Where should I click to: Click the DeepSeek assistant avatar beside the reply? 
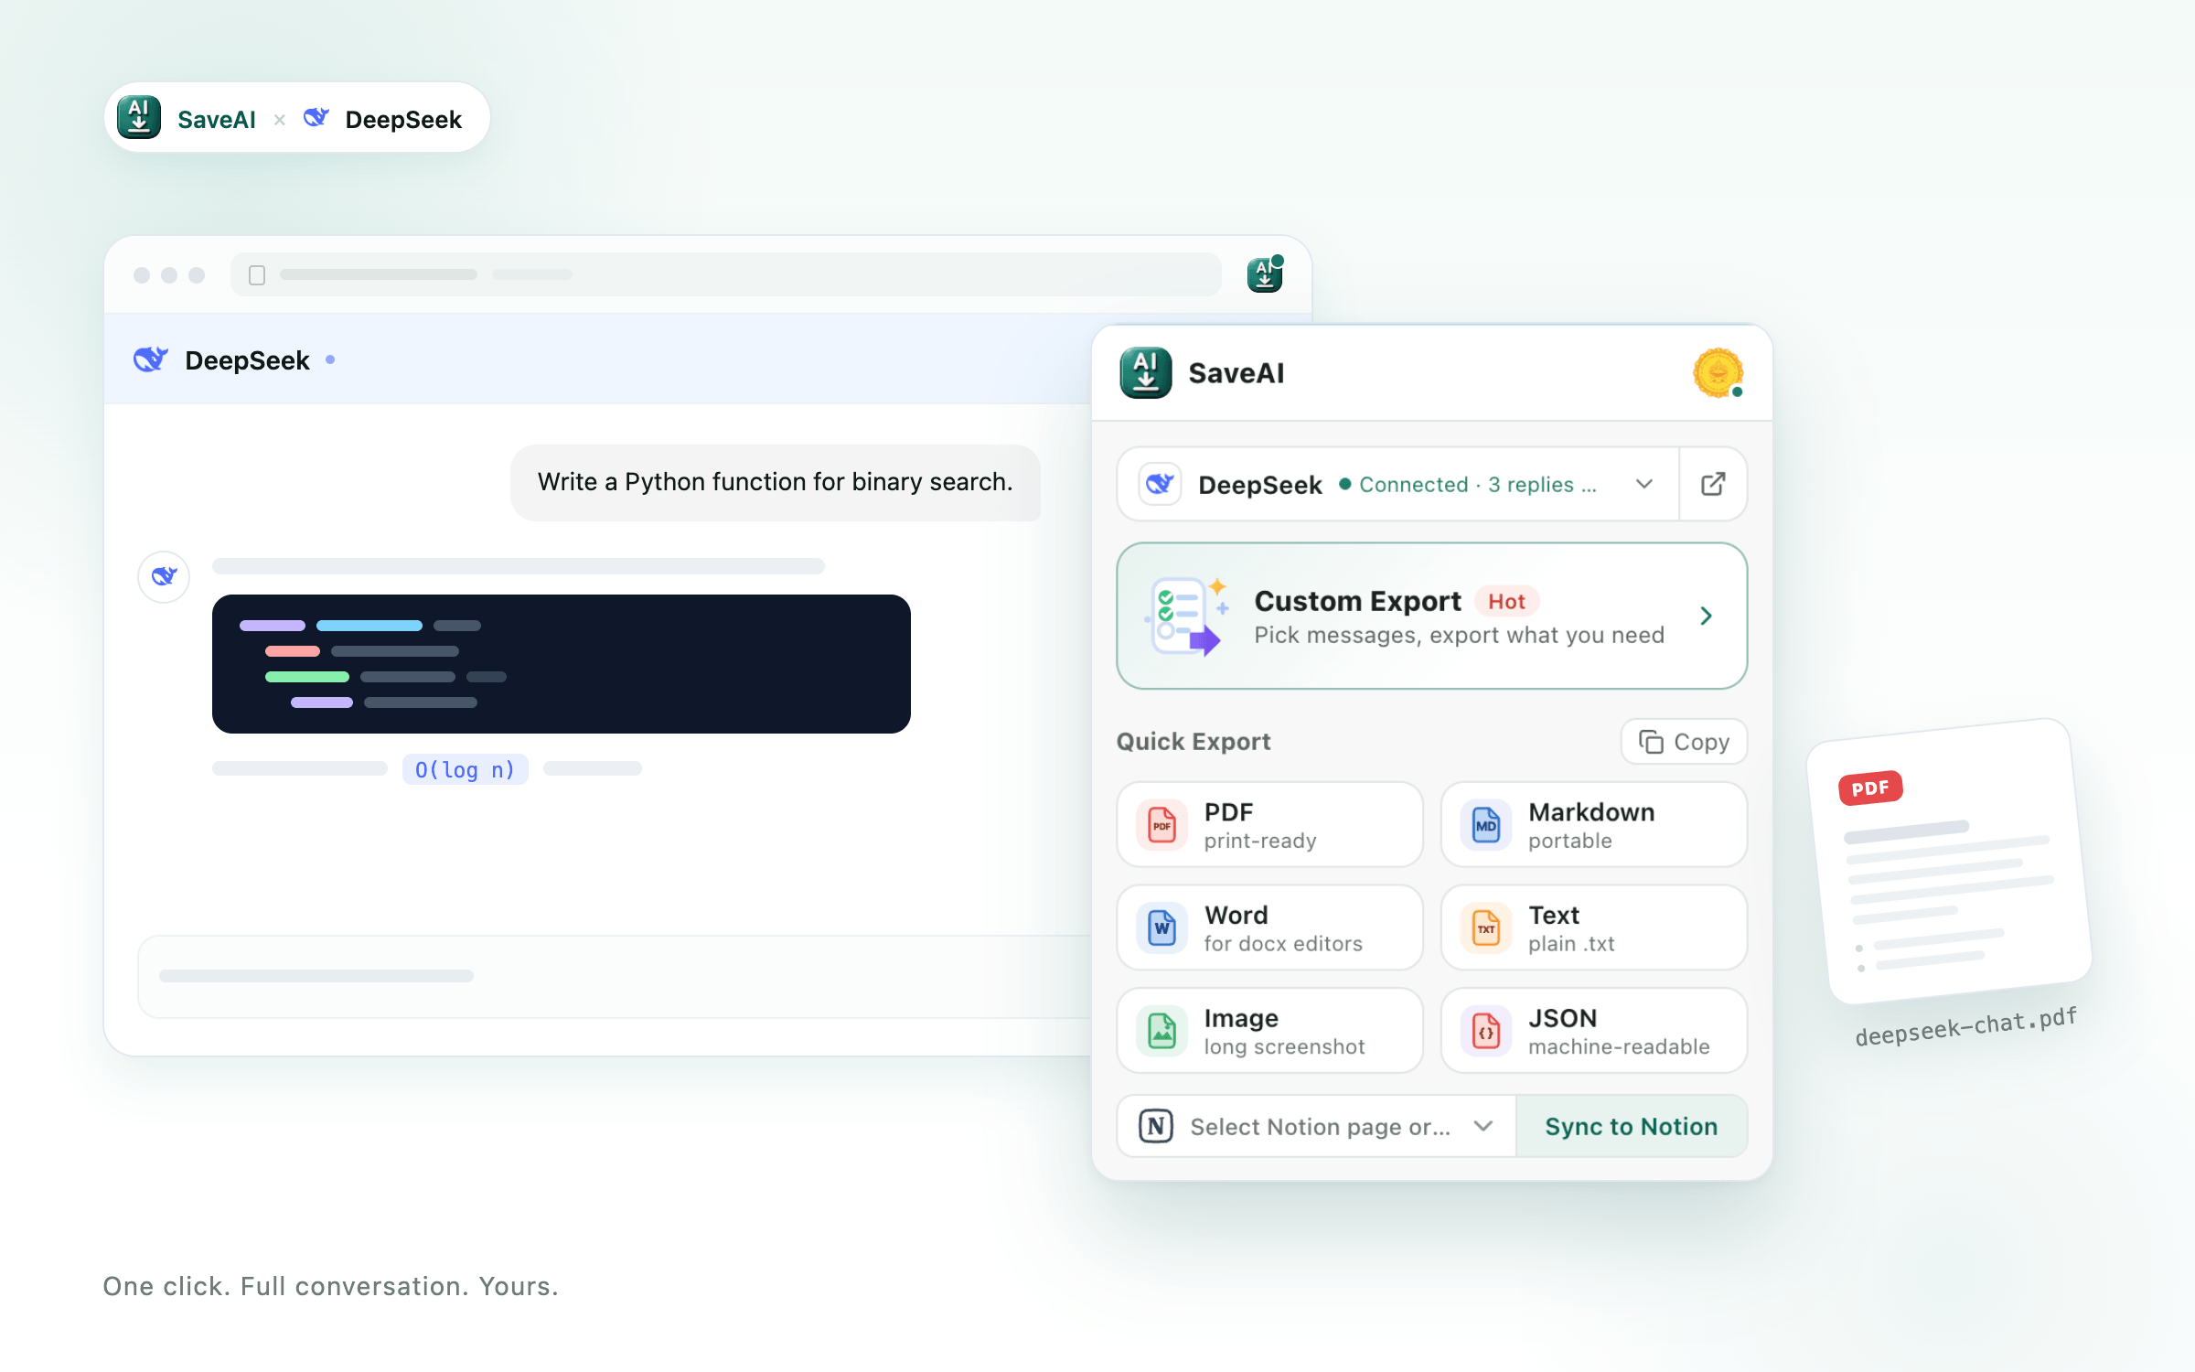164,576
